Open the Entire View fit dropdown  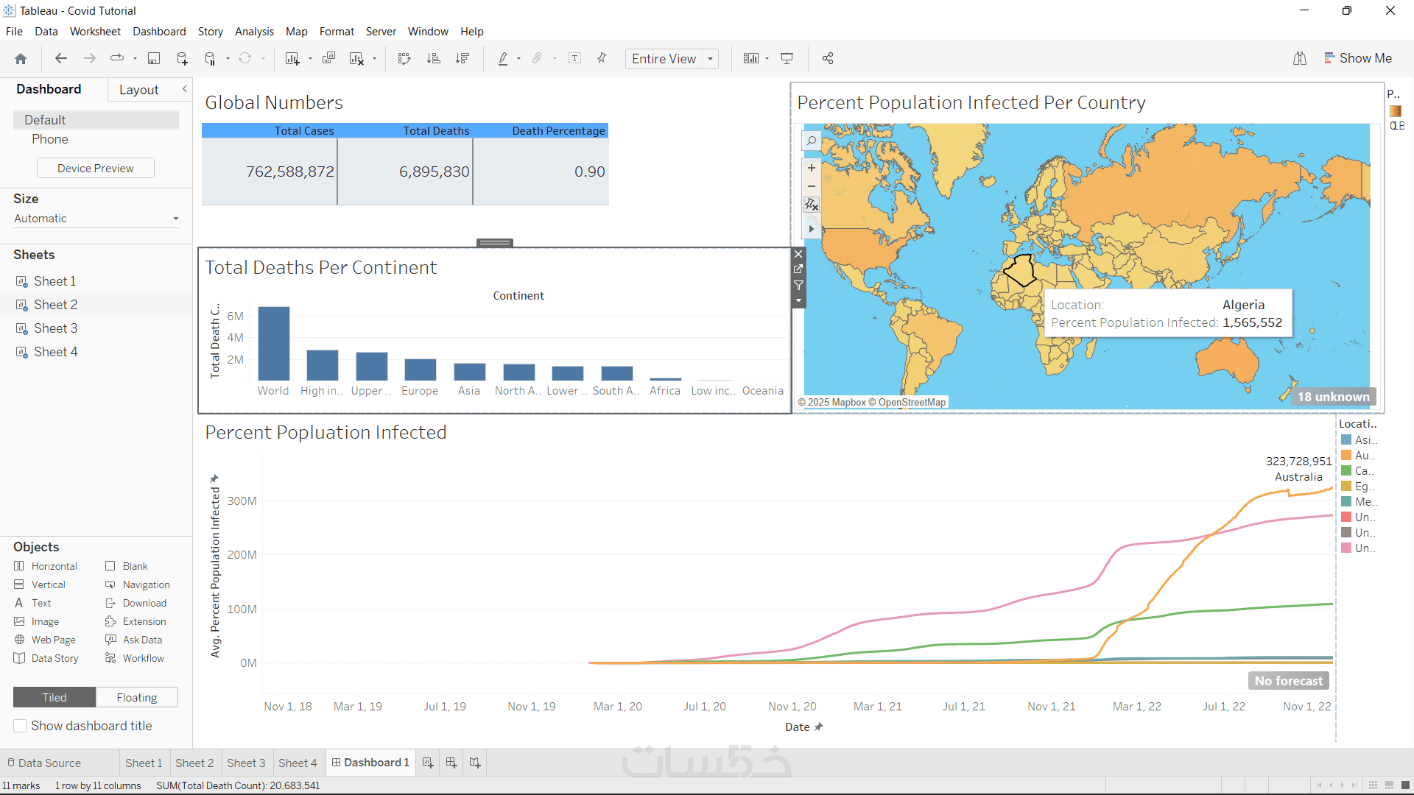pos(710,59)
